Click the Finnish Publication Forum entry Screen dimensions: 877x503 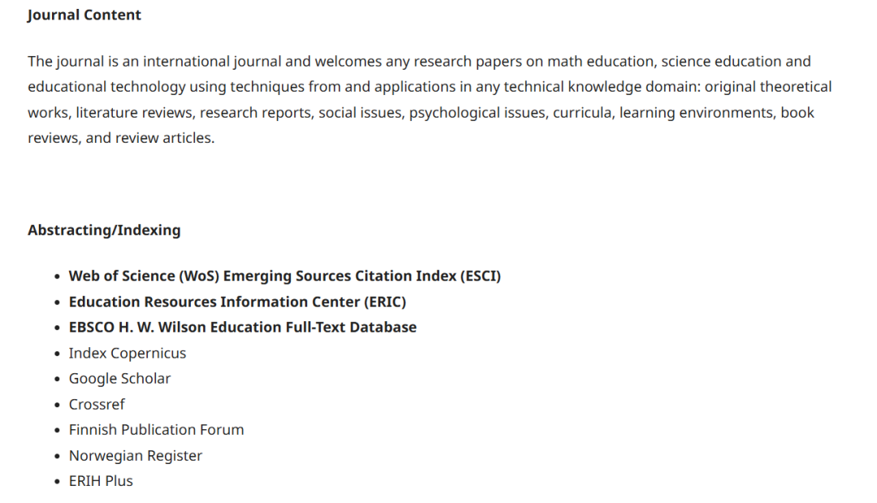coord(156,429)
